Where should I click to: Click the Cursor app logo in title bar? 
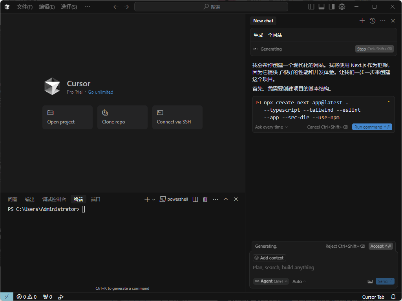point(7,7)
